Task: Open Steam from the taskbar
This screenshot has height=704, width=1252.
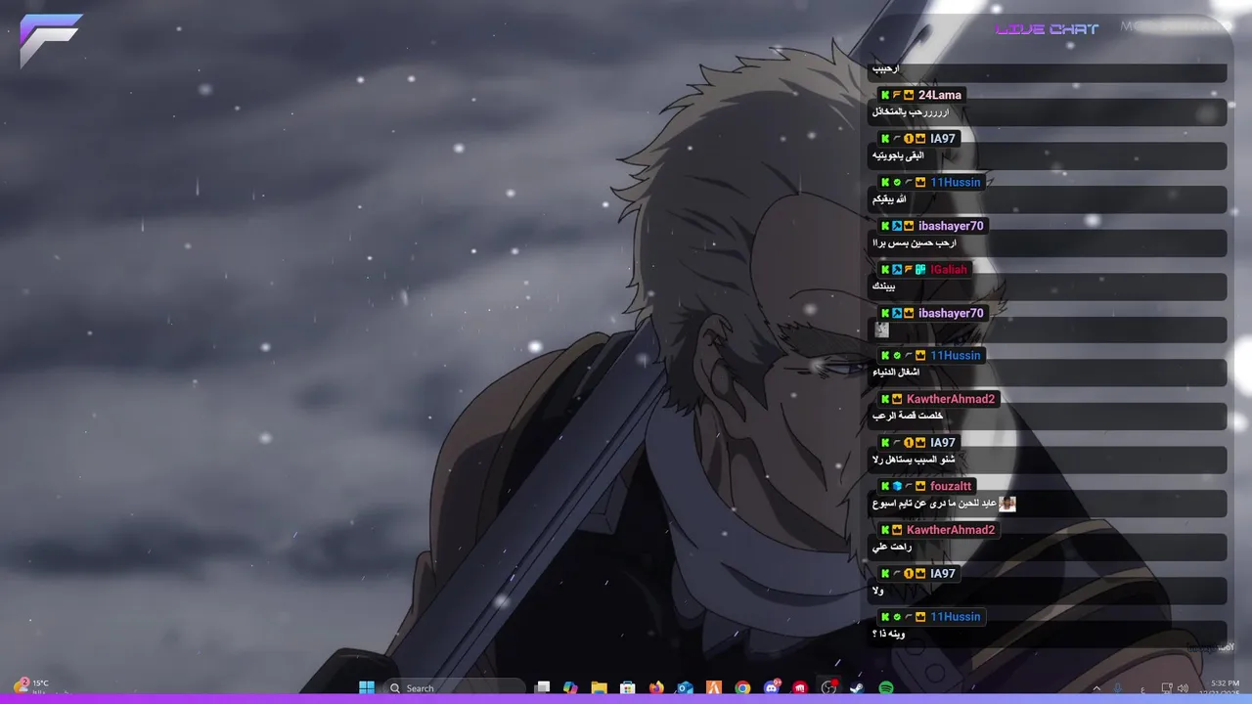Action: point(858,687)
